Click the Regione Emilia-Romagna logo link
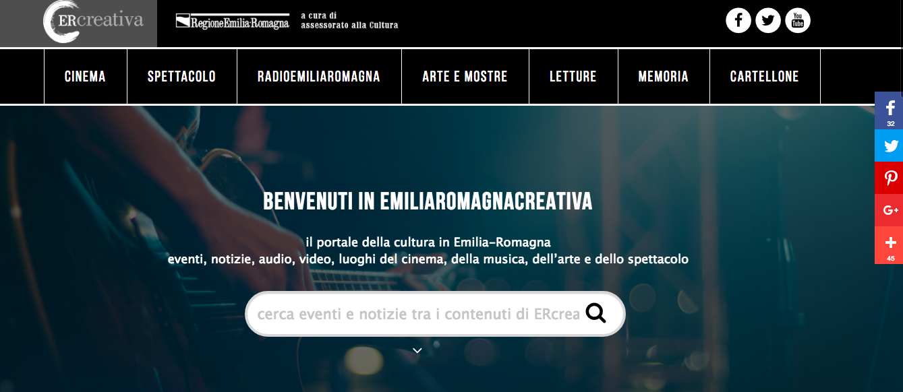The width and height of the screenshot is (903, 392). 233,22
